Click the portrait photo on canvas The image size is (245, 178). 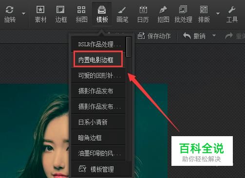pyautogui.click(x=34, y=131)
